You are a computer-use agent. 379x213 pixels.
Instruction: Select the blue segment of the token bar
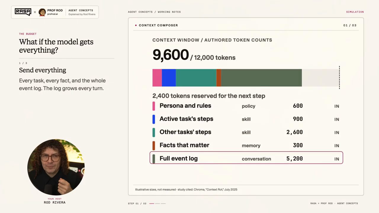169,78
